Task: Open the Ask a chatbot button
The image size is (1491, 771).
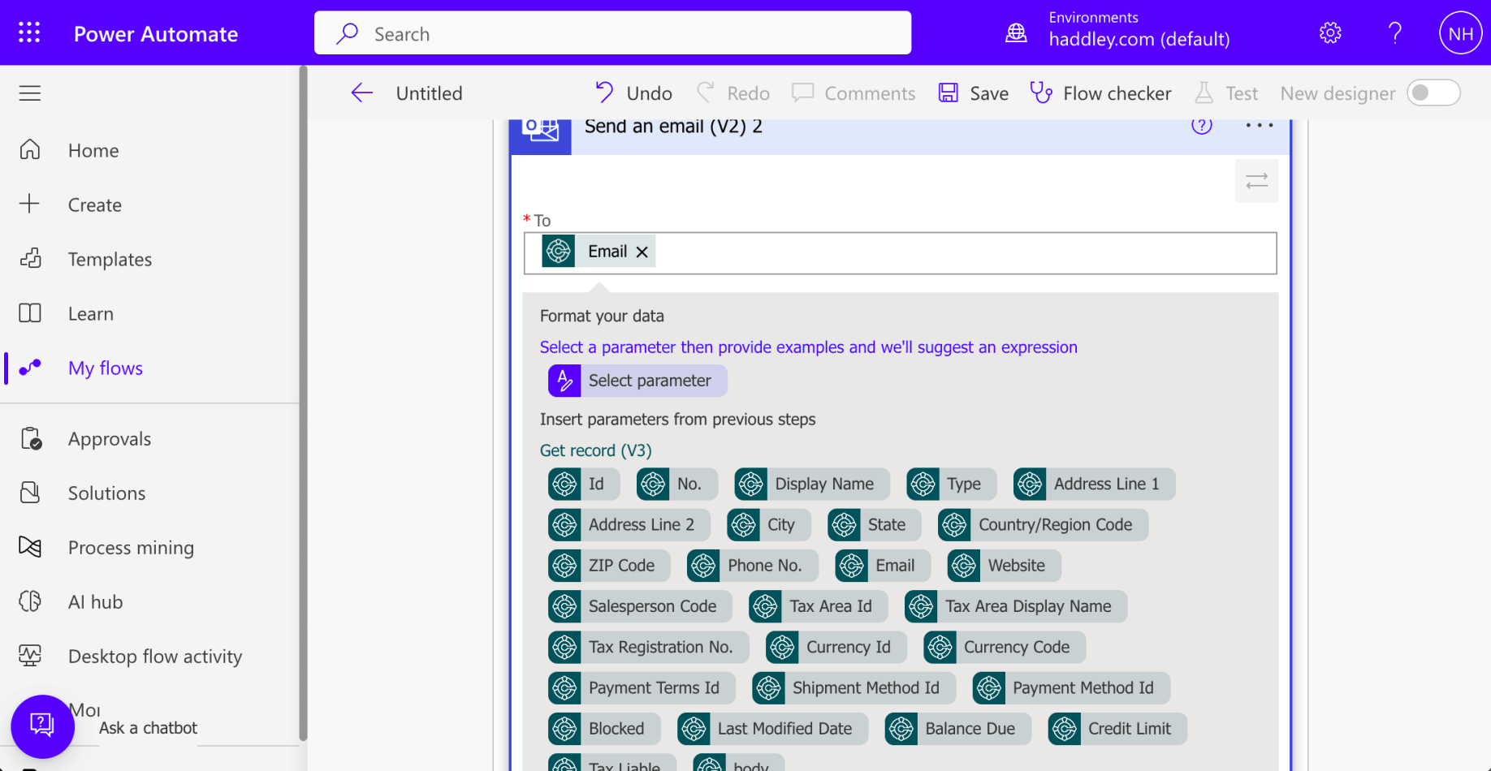Action: pyautogui.click(x=42, y=726)
